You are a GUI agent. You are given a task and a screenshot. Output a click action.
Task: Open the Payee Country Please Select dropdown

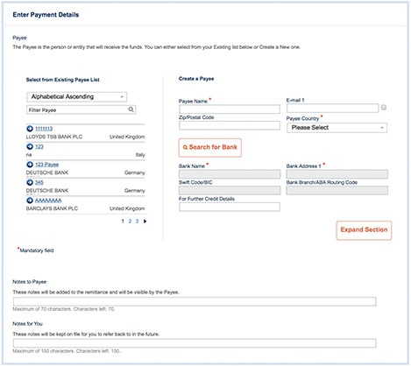[337, 128]
